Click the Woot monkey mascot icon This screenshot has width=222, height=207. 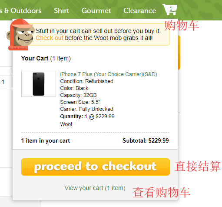point(20,35)
